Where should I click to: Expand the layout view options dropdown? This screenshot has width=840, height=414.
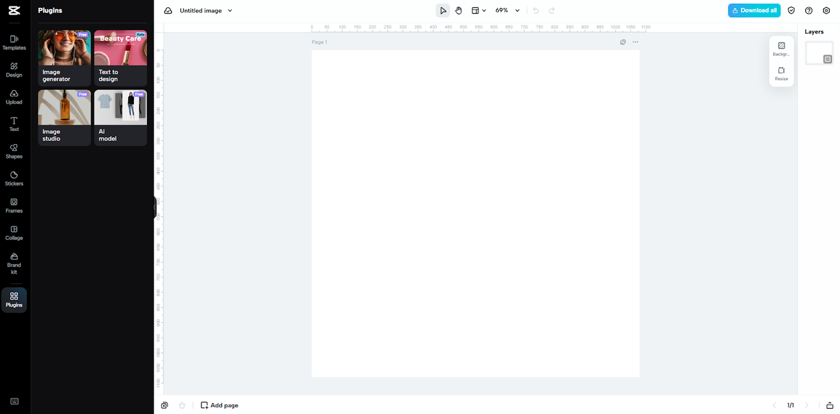479,10
